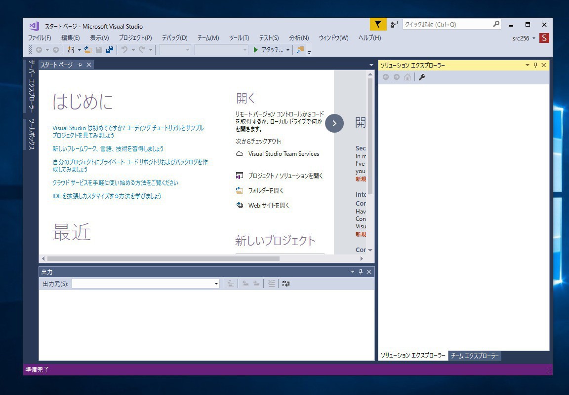Click the クイック起動 quick launch search box
569x395 pixels.
click(447, 24)
